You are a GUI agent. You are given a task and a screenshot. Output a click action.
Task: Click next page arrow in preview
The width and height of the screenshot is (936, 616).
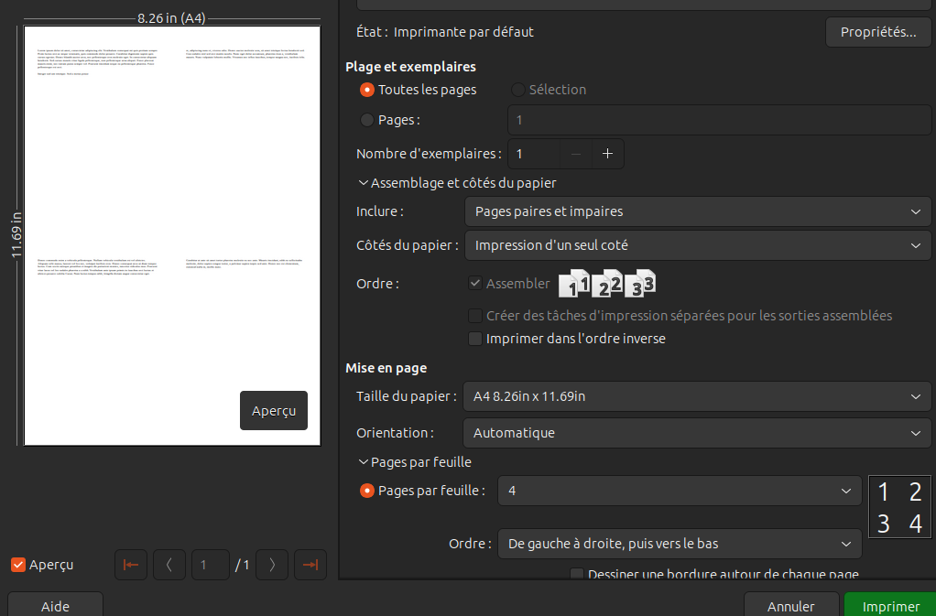click(272, 565)
